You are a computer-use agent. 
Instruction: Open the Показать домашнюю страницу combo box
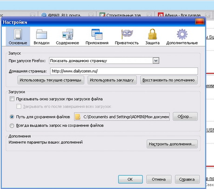(104, 61)
